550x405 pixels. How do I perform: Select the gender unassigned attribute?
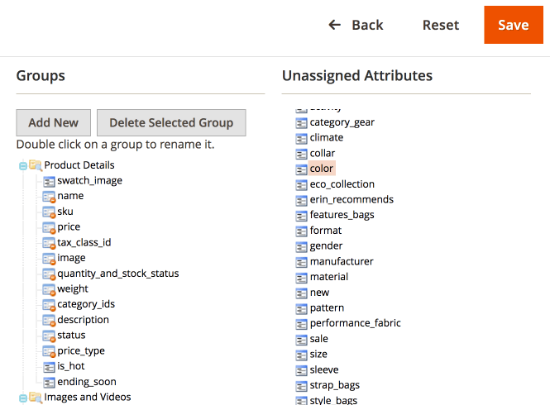point(326,246)
